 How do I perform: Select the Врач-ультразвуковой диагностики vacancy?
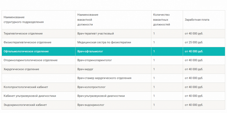(101, 96)
